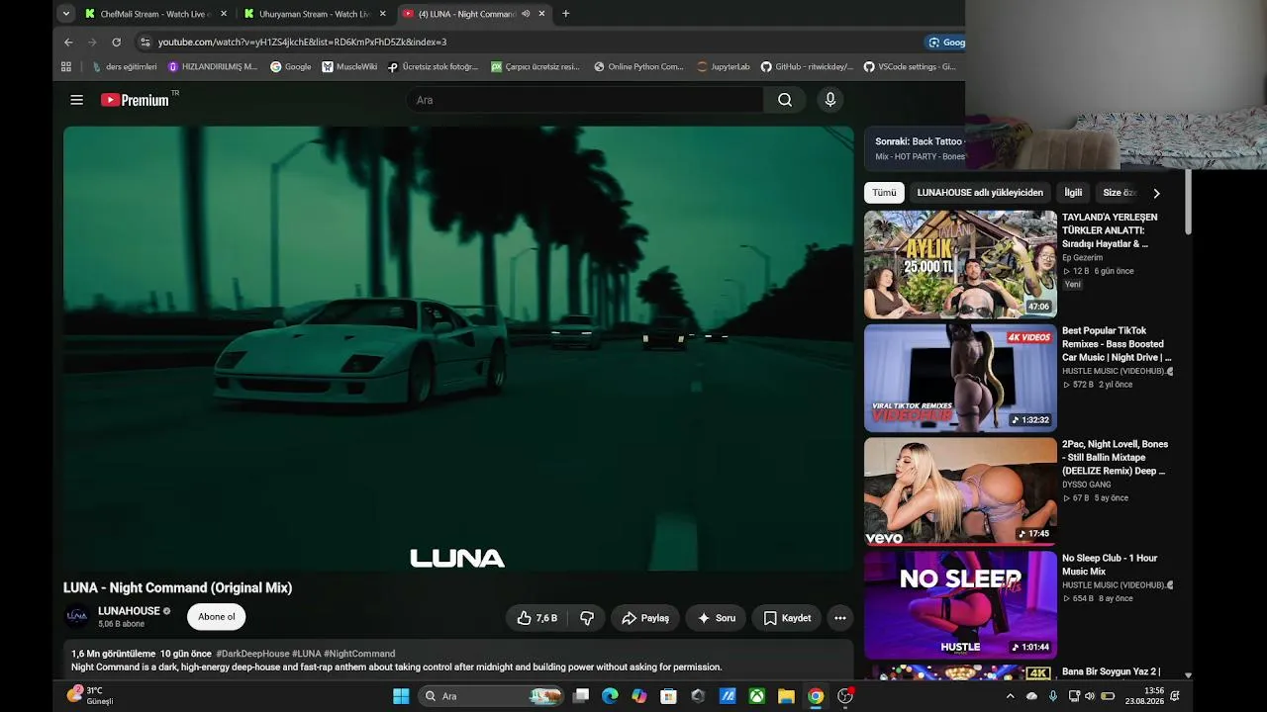Go back with the browser back arrow
1267x712 pixels.
(x=68, y=43)
